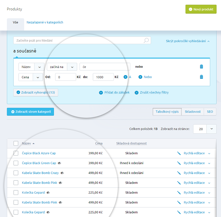Click 'Zobrazit vyhovující (13)' button
221x217 pixels.
tap(36, 93)
